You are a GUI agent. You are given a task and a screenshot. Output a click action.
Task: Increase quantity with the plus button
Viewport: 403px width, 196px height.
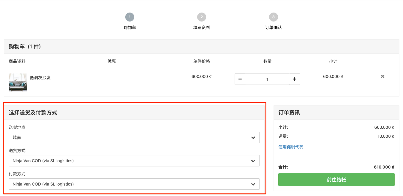click(x=295, y=79)
